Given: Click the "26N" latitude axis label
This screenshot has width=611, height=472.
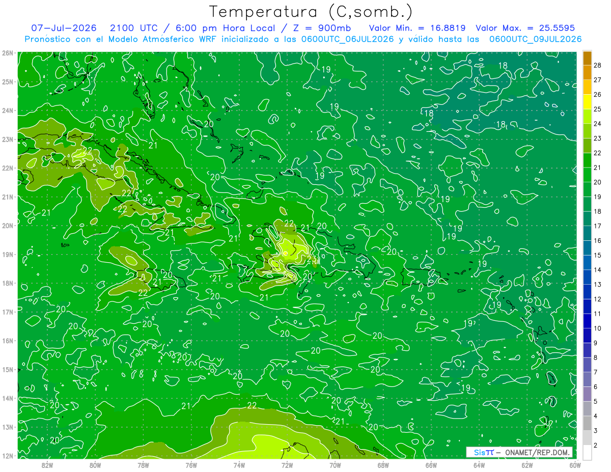Looking at the screenshot, I should [8, 53].
